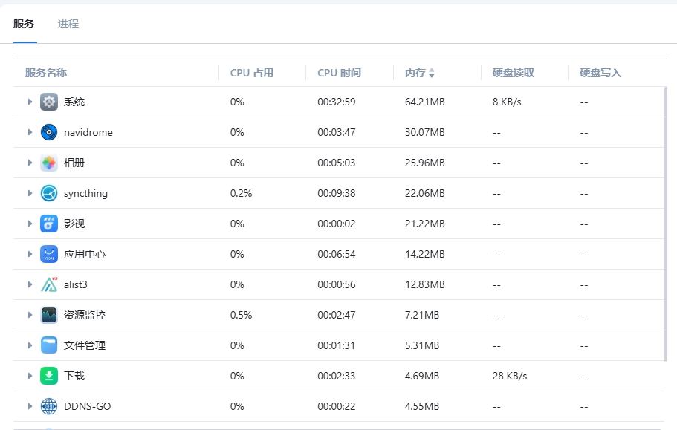Expand the 下载 service row

point(30,376)
